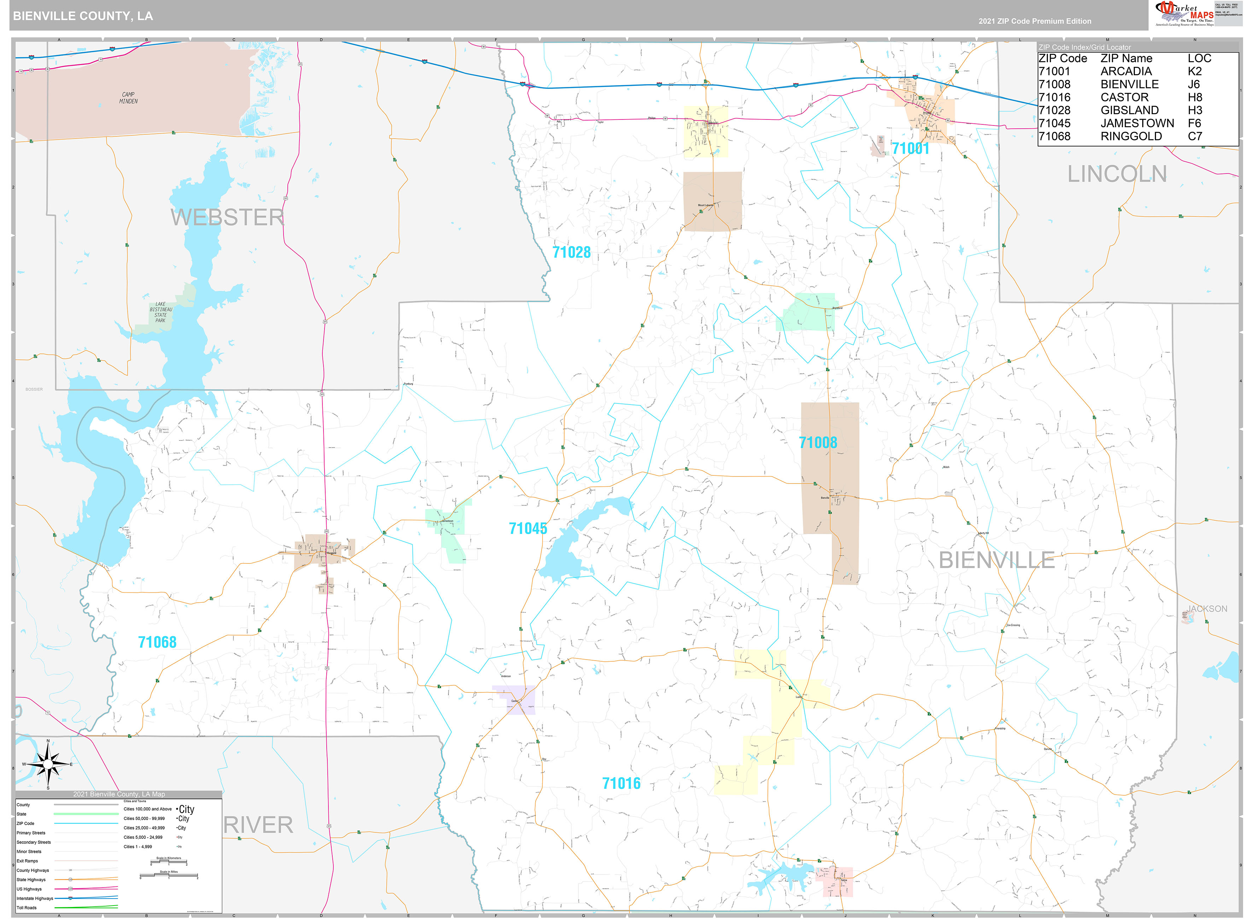Screen dimensions: 1249x919
Task: Click the Cities and Towns legend section header
Action: 135,801
